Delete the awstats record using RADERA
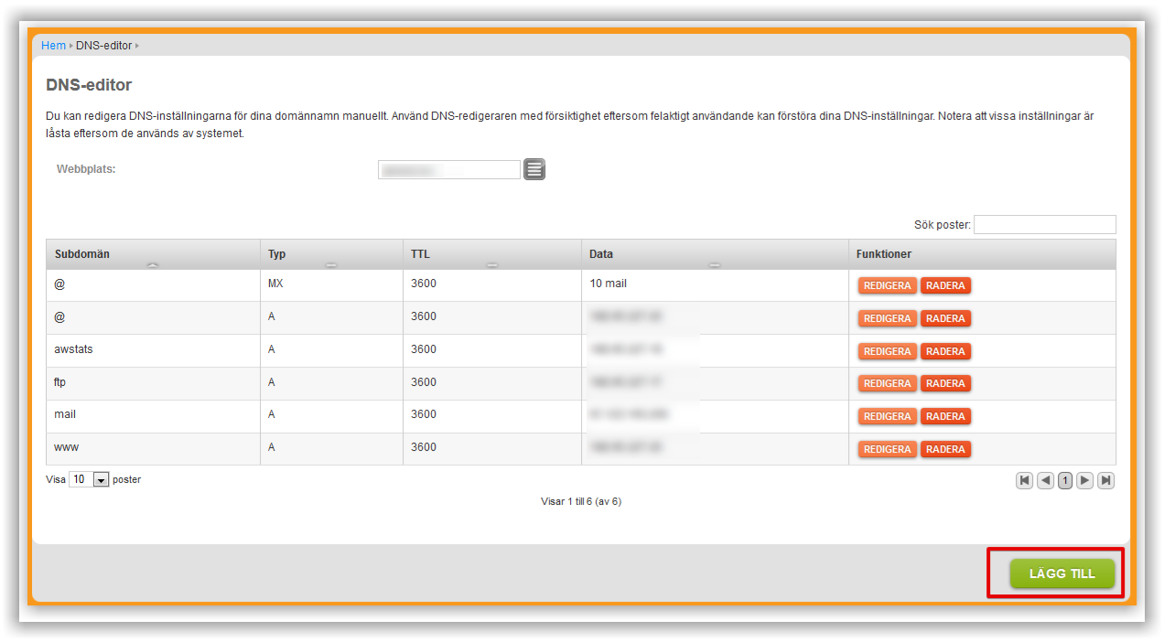 945,350
